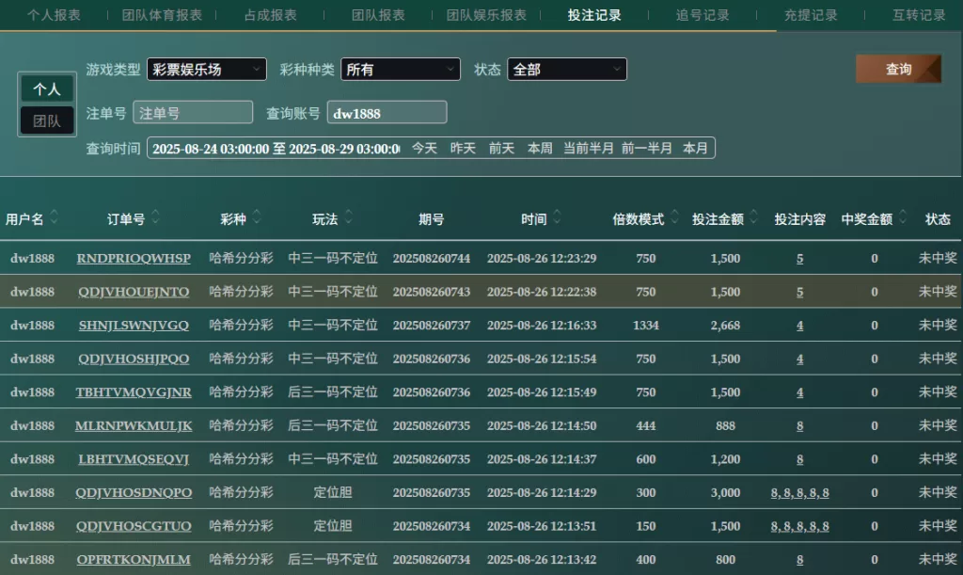Open the 占成报表 tab
Screen dimensions: 963x575
coord(270,15)
